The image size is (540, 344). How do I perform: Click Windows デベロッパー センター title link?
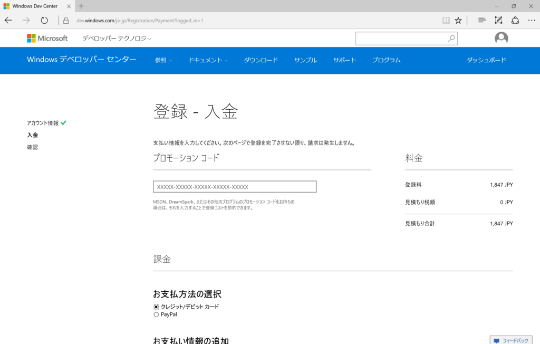pos(82,59)
